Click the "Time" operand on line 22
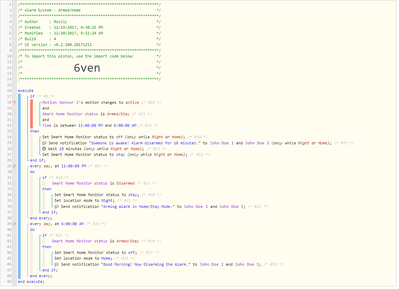The image size is (399, 289). coord(47,125)
